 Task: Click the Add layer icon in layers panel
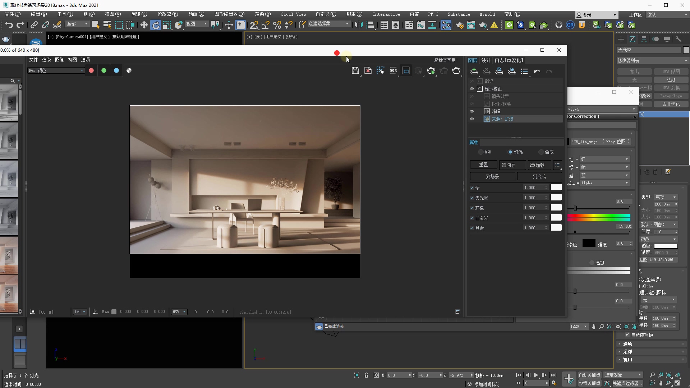474,71
